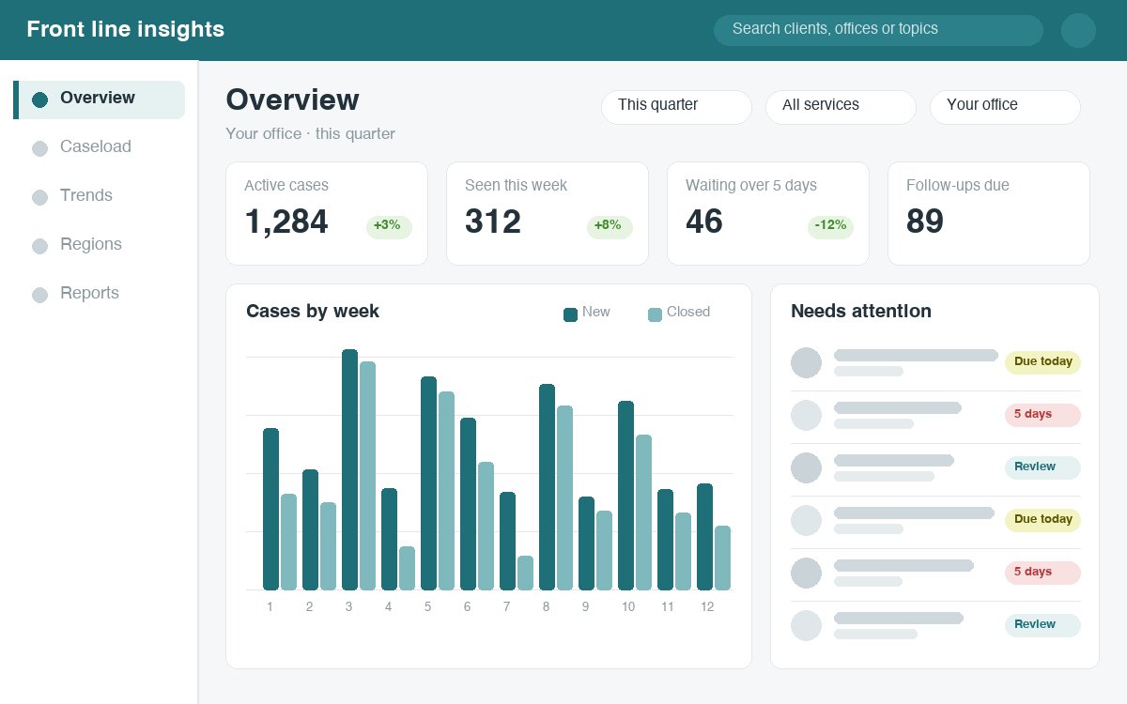Click the first 5 days badge

click(1042, 415)
